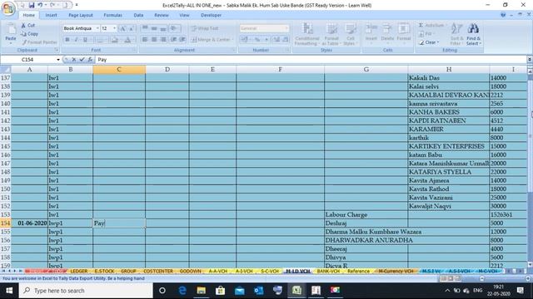The width and height of the screenshot is (533, 299).
Task: Apply Italic formatting
Action: [76, 40]
